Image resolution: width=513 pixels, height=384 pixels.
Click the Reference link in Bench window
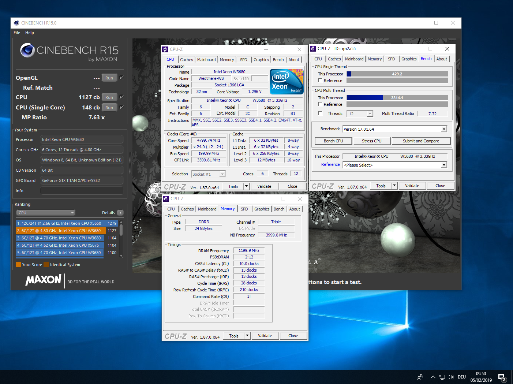coord(330,165)
